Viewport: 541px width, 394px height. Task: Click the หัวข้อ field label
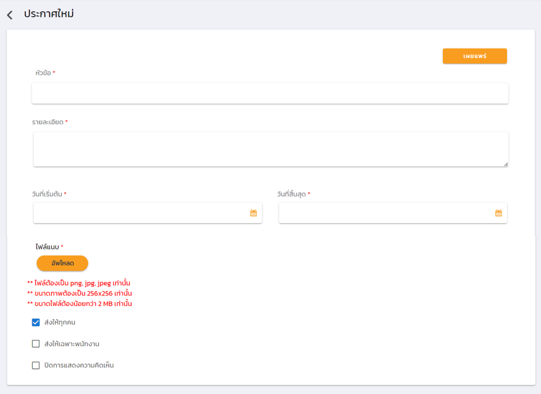pyautogui.click(x=43, y=73)
